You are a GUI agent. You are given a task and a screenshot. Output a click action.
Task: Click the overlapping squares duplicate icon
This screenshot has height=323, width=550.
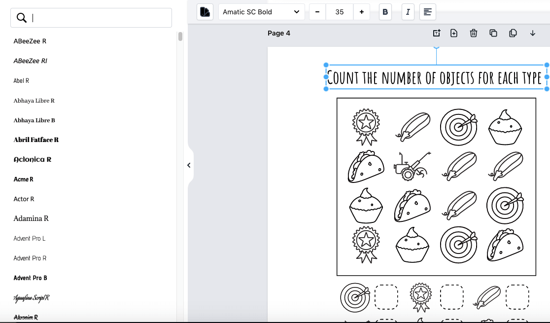[x=493, y=33]
